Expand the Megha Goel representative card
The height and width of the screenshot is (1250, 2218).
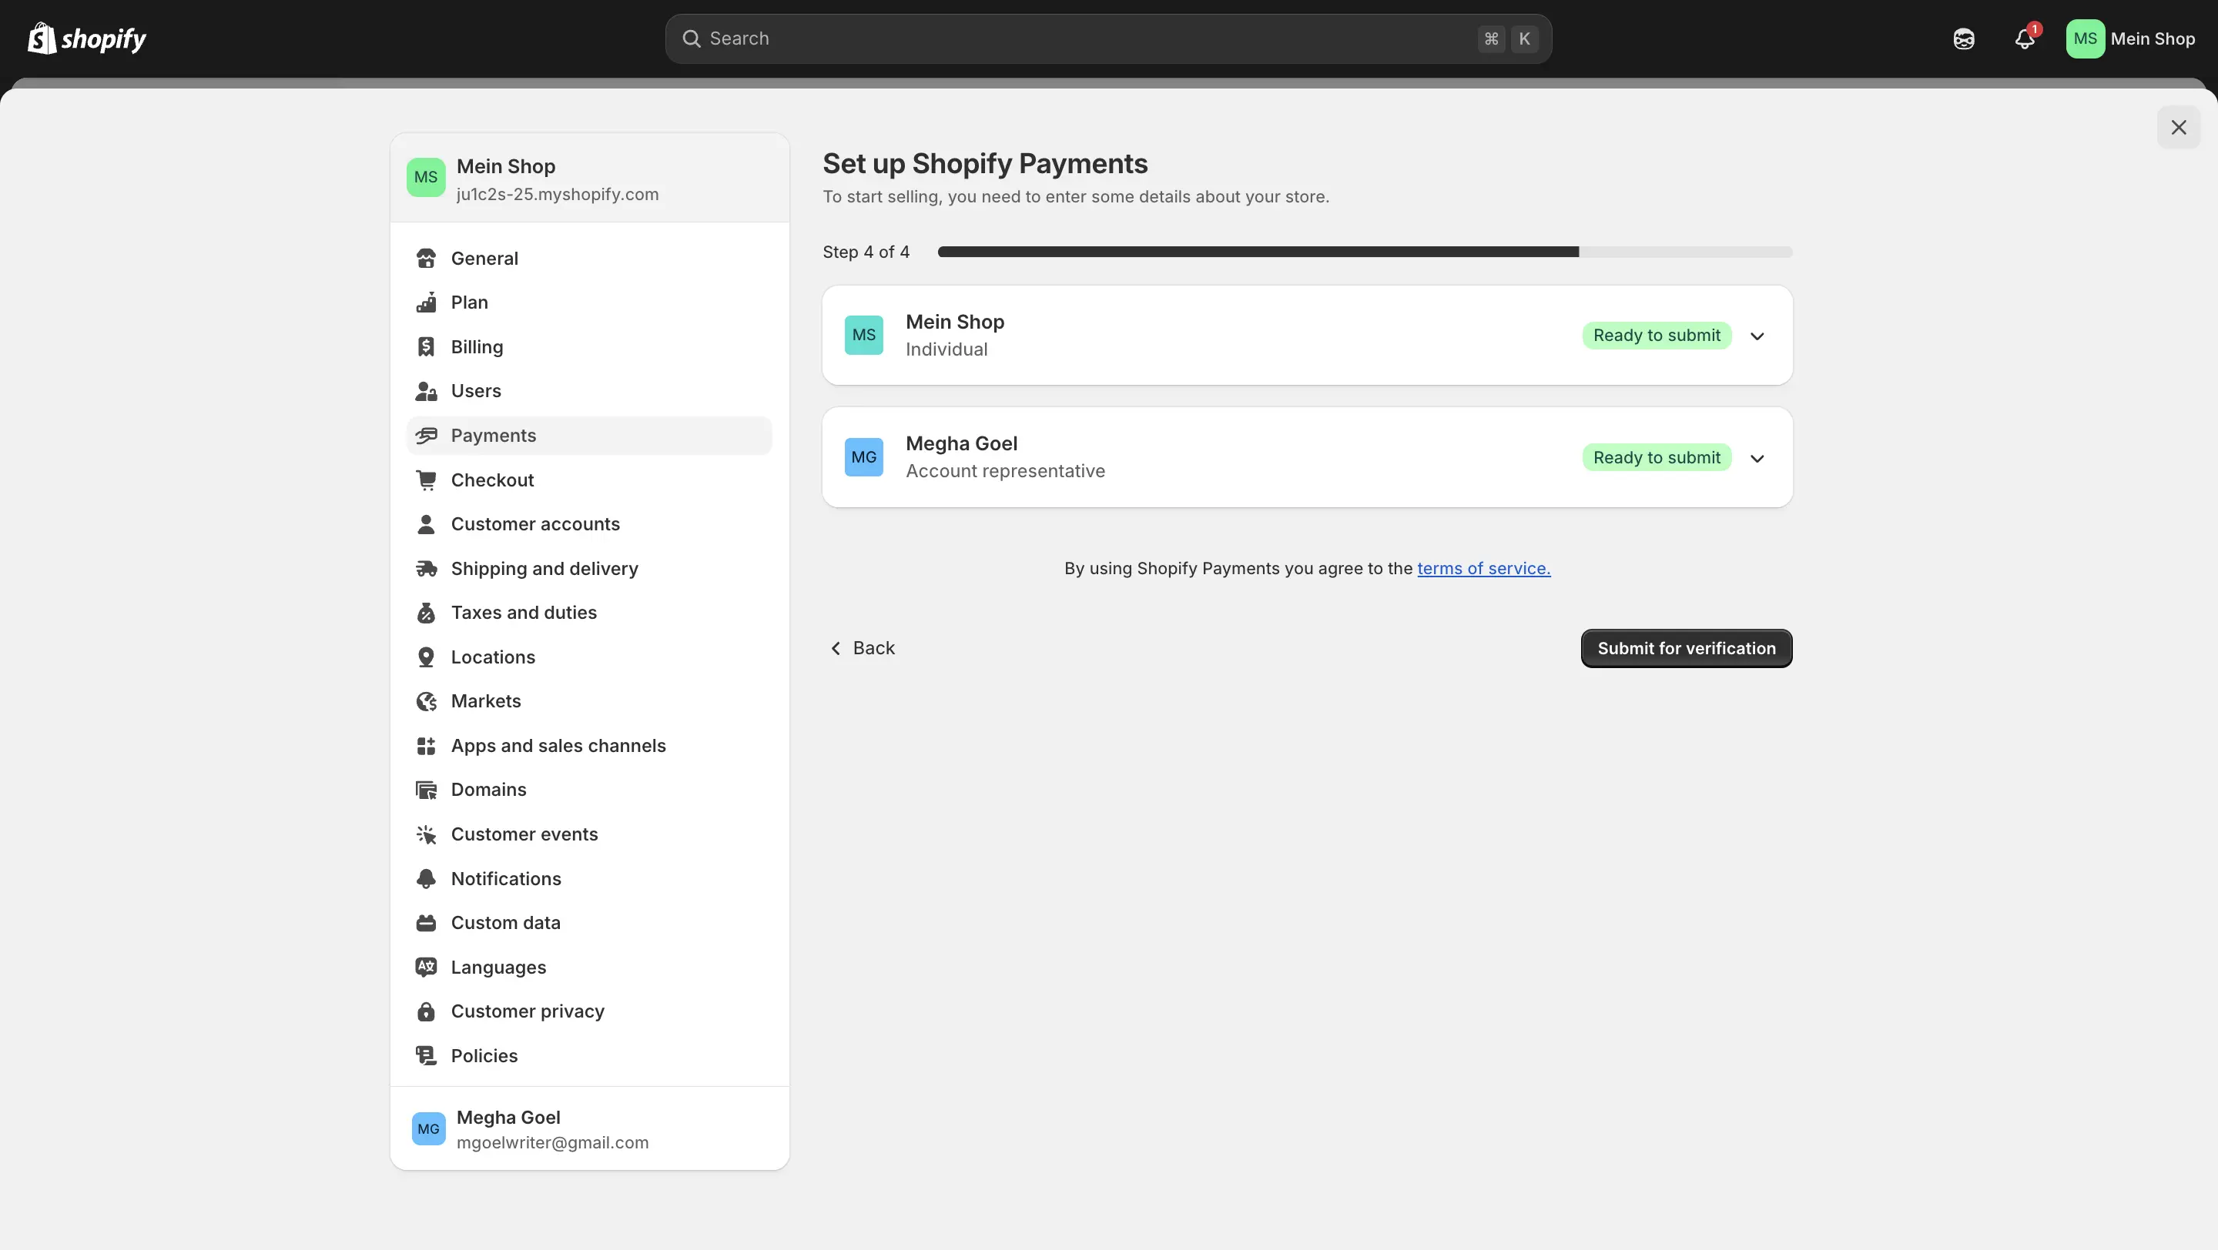click(x=1757, y=459)
